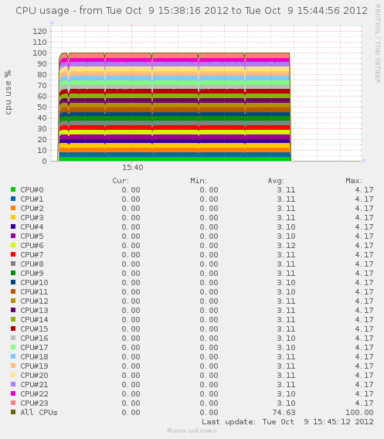Click the 15:40 time axis marker
The image size is (384, 439).
(x=133, y=168)
